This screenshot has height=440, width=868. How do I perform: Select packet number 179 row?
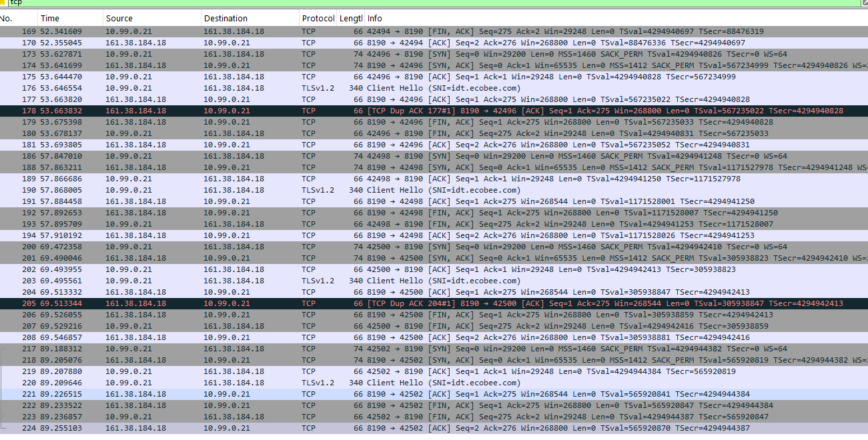pos(434,122)
